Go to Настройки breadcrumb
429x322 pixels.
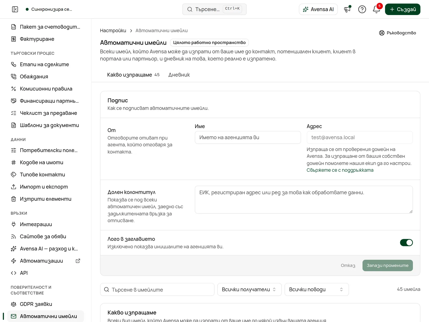coord(113,31)
